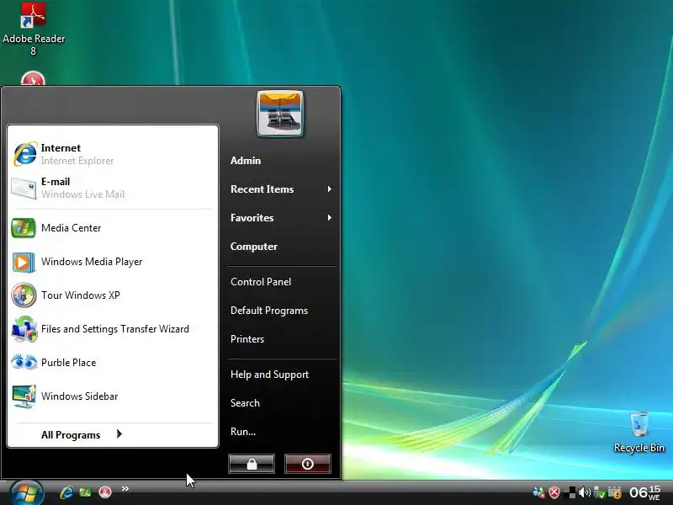This screenshot has height=505, width=673.
Task: Open Internet Explorer from the Start menu
Action: pos(113,154)
